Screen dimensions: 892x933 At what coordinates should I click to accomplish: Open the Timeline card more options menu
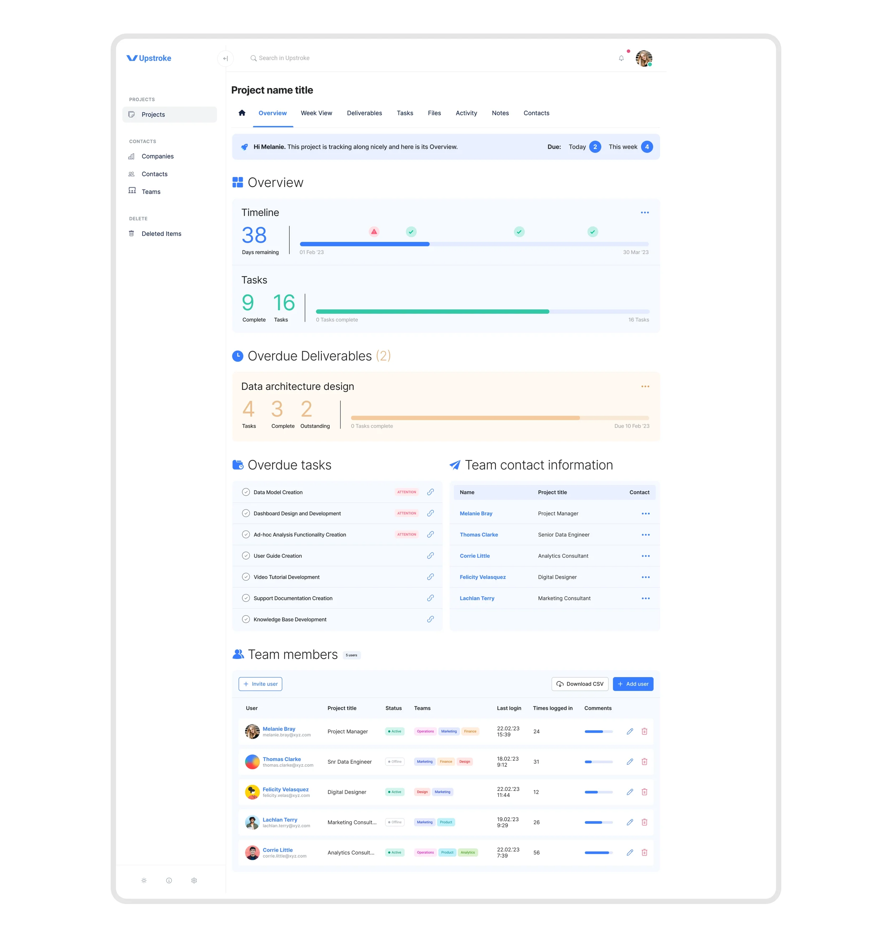pyautogui.click(x=645, y=213)
